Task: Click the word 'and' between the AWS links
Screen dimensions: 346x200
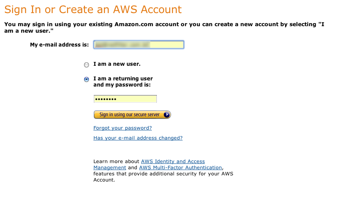Action: point(133,168)
